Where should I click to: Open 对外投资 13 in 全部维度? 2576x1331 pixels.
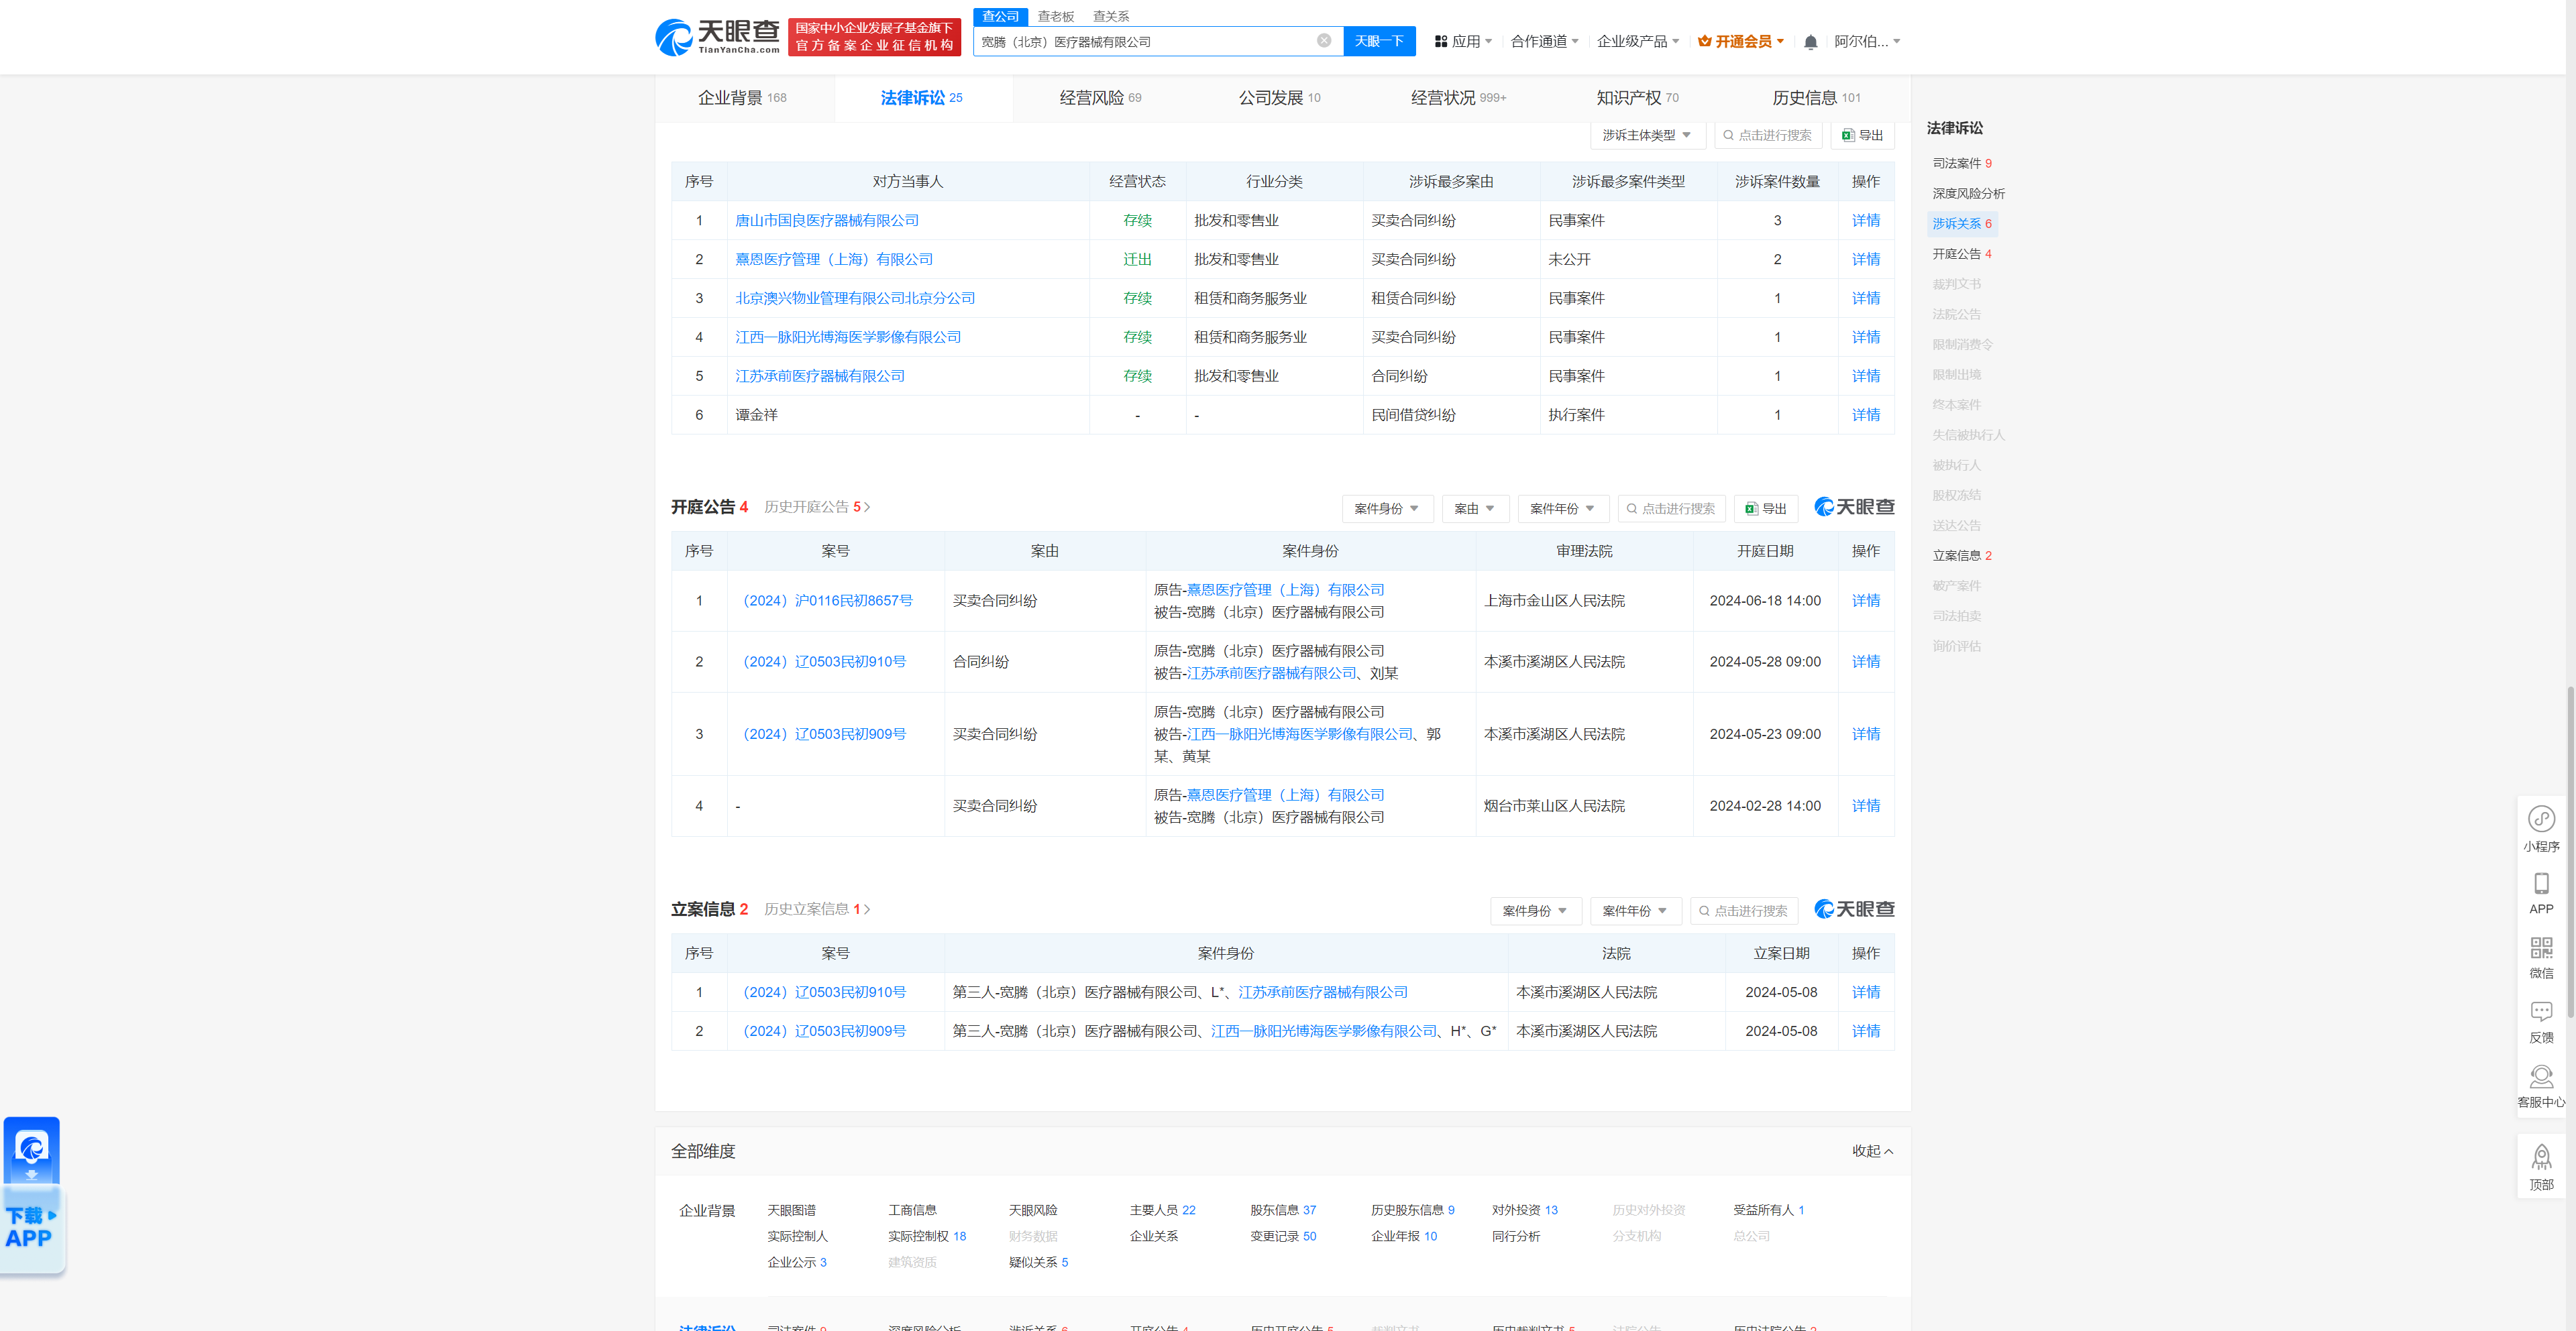[1524, 1209]
